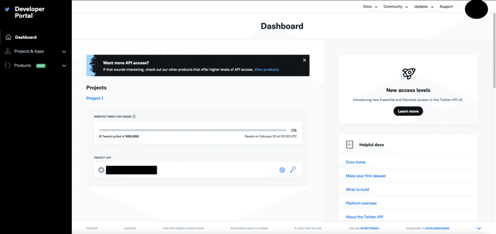This screenshot has height=234, width=496.
Task: Click the Helpful docs document icon
Action: [x=349, y=145]
